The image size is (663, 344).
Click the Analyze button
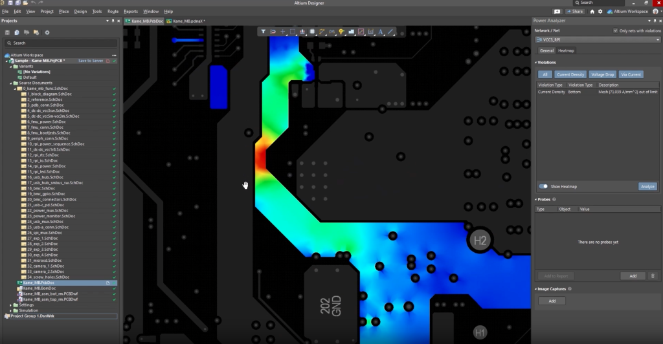(647, 186)
